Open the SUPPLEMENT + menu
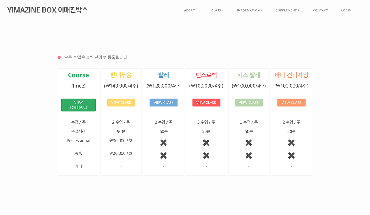Image resolution: width=370 pixels, height=215 pixels. coord(287,10)
